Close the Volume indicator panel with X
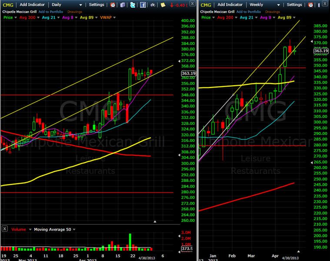330x261 pixels. 5,228
